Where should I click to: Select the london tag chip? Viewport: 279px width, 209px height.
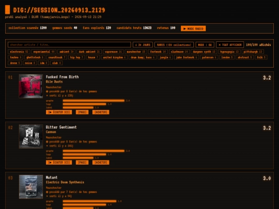coord(227,57)
